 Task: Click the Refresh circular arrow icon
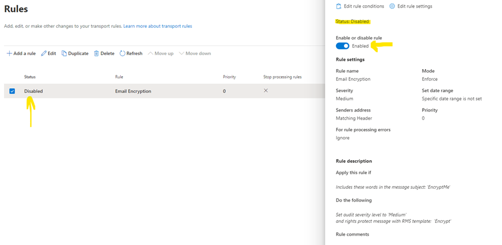pos(122,53)
